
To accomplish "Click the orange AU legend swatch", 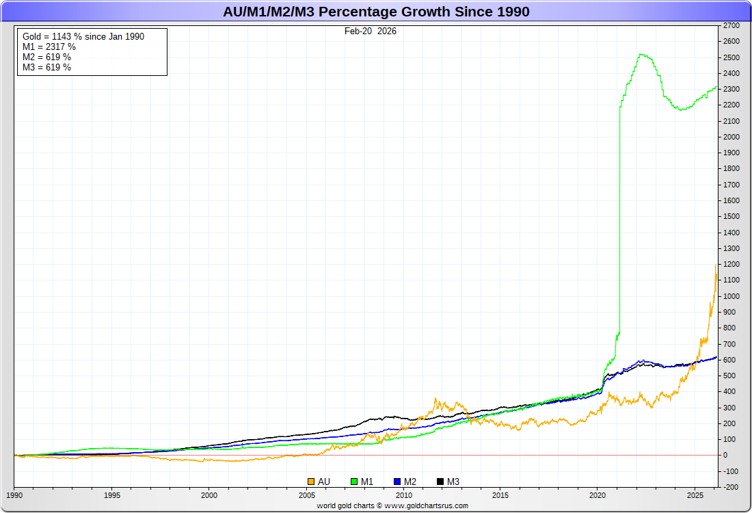I will coord(311,482).
